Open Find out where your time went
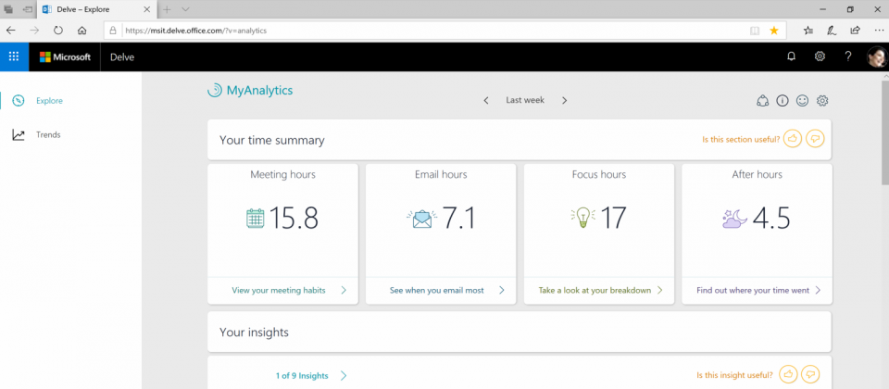Viewport: 889px width, 389px height. click(x=752, y=290)
